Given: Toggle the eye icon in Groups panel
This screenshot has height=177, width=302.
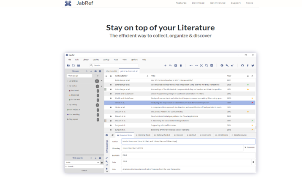Looking at the screenshot, I should coord(95,71).
